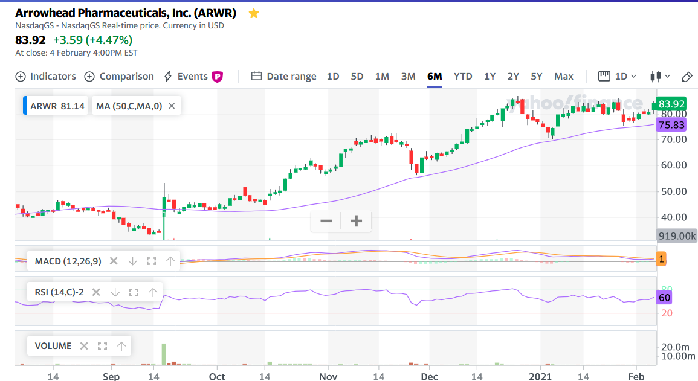Click the Arrowhead Pharmaceuticals, Inc. (ARWR) title
698x381 pixels.
click(x=126, y=13)
